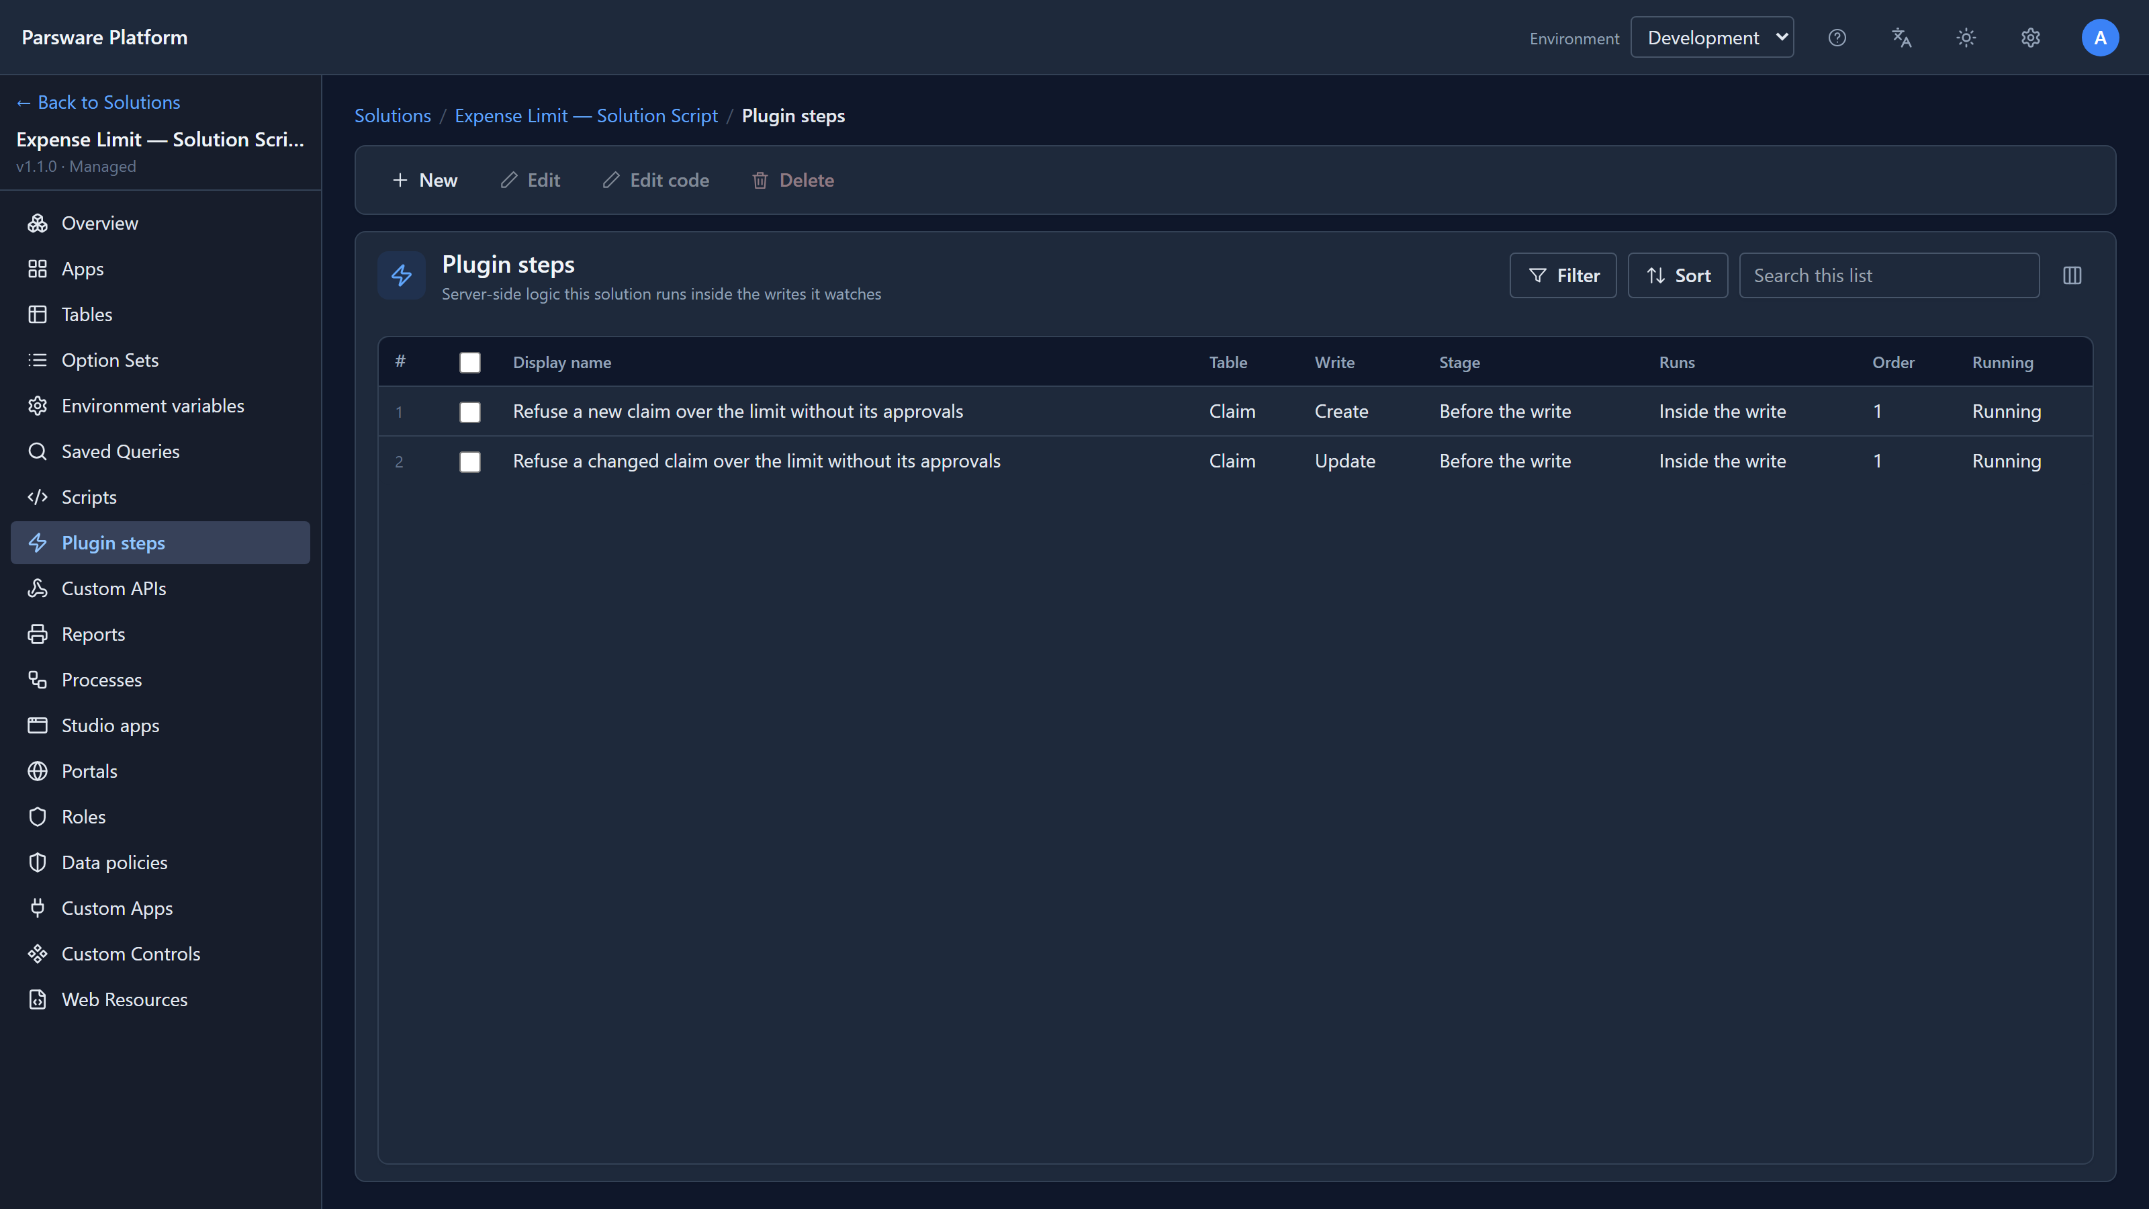This screenshot has height=1209, width=2149.
Task: Open the Filter button
Action: [x=1563, y=275]
